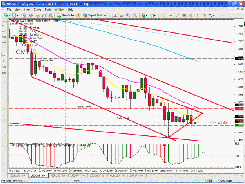Click the connection status bars indicator
Image resolution: width=245 pixels, height=184 pixels.
(x=210, y=181)
